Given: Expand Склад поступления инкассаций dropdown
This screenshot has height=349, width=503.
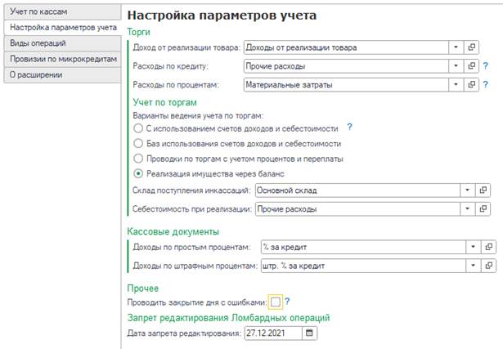Looking at the screenshot, I should pyautogui.click(x=467, y=190).
